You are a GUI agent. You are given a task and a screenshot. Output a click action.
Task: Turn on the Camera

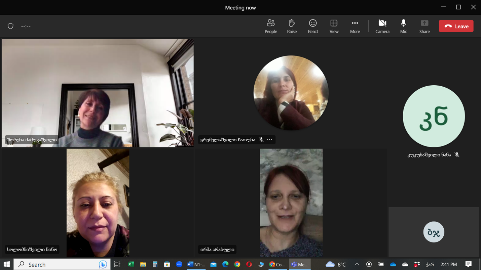click(382, 26)
